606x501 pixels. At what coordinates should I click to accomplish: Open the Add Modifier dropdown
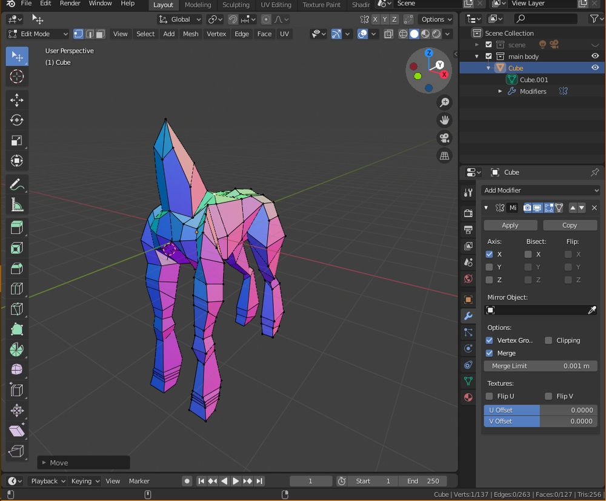tap(541, 190)
